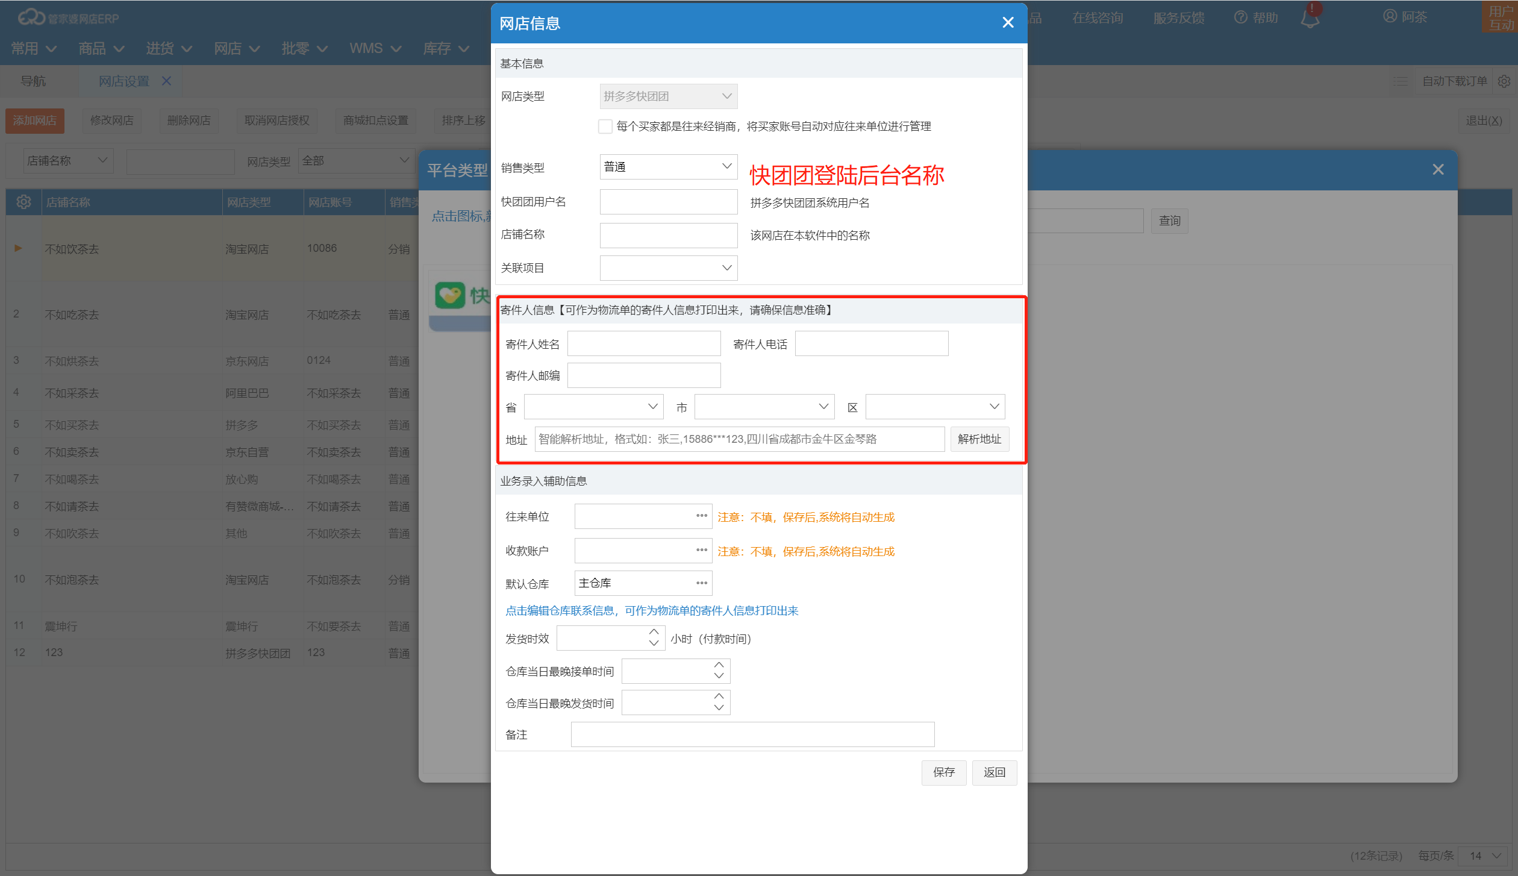Open the 关联项目 dropdown
Screen dimensions: 1518x876
pos(668,268)
